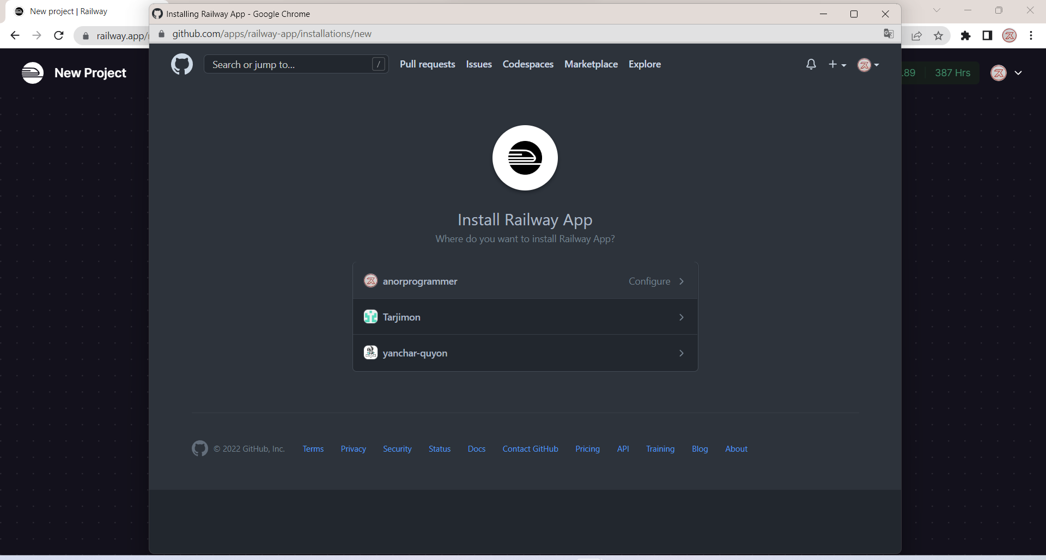This screenshot has width=1046, height=560.
Task: Click anorprogrammer avatar icon
Action: tap(370, 281)
